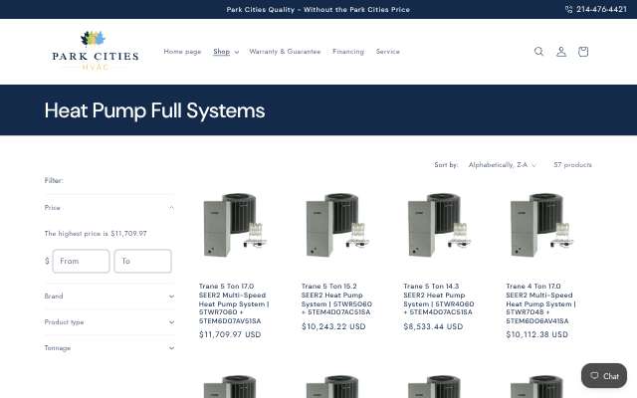Open the account login icon
Image resolution: width=637 pixels, height=398 pixels.
pyautogui.click(x=561, y=52)
